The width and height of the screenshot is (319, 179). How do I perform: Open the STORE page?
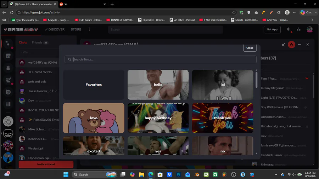76,29
